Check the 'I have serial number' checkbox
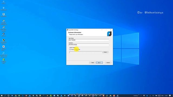173x97 pixels. 70,50
